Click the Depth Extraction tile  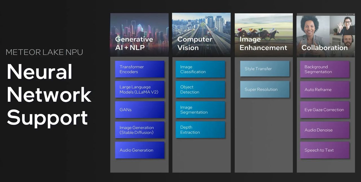click(x=200, y=130)
